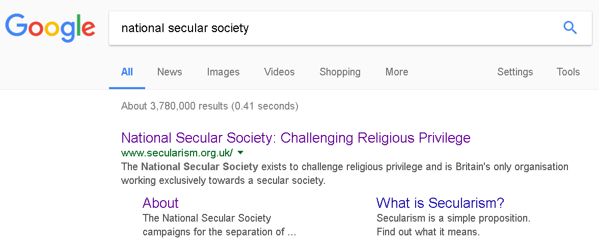Image resolution: width=599 pixels, height=244 pixels.
Task: Click the green www.secularism.org.uk URL
Action: pos(177,152)
